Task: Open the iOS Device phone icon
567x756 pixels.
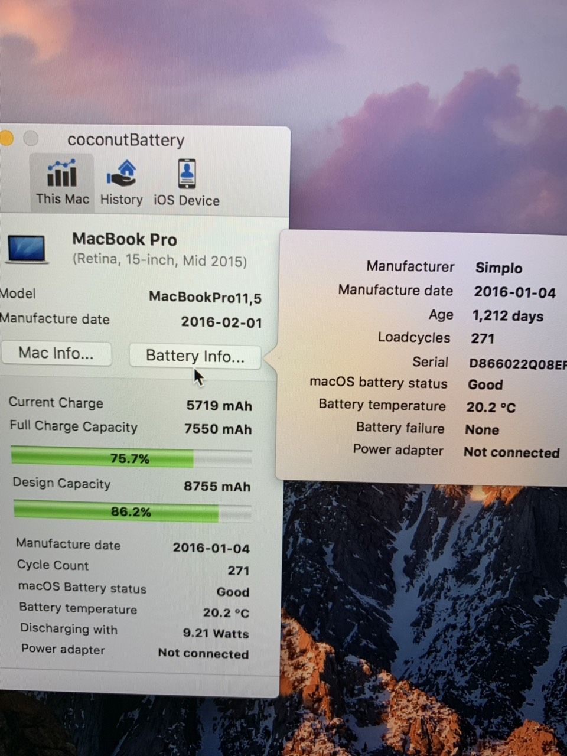Action: [x=187, y=174]
